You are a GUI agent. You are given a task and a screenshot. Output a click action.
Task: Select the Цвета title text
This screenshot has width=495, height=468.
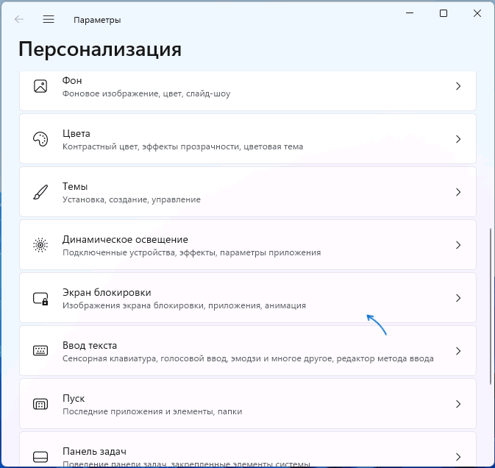point(76,134)
